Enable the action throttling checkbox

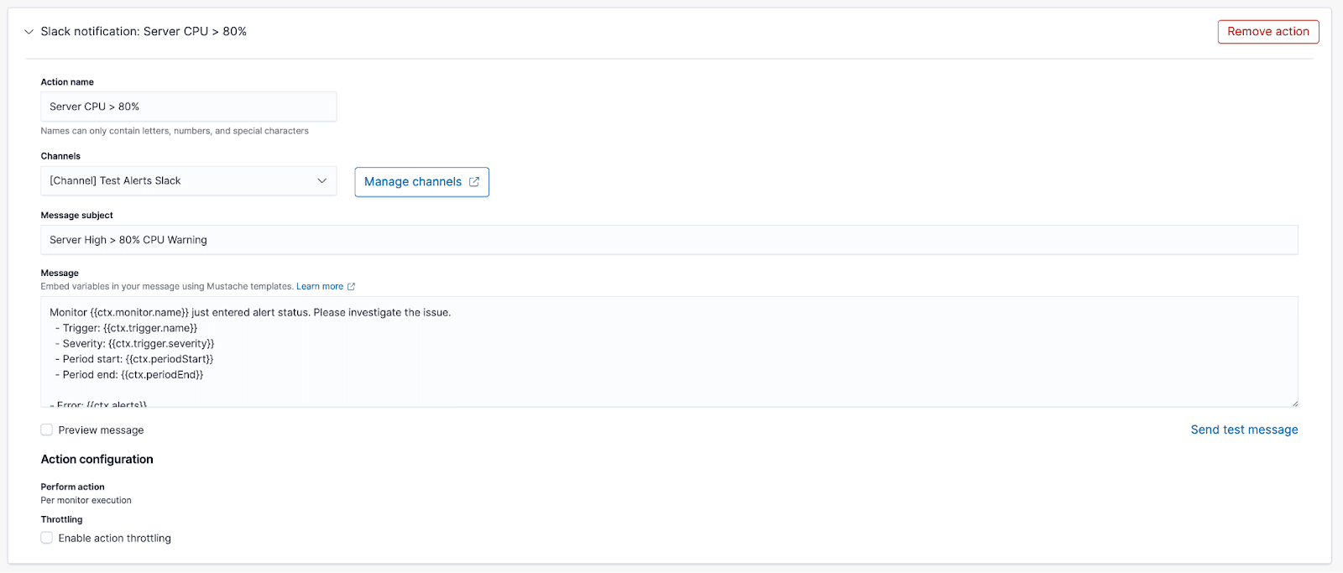point(47,539)
